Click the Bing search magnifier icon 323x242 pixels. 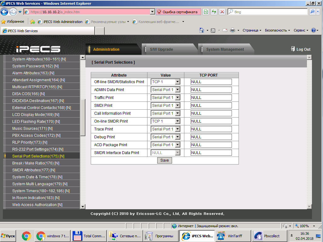pyautogui.click(x=312, y=12)
